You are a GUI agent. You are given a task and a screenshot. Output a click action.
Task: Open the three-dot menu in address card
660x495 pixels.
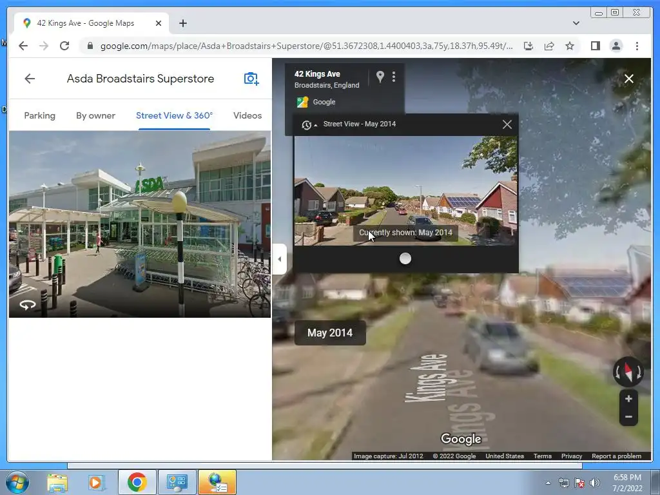click(x=394, y=77)
